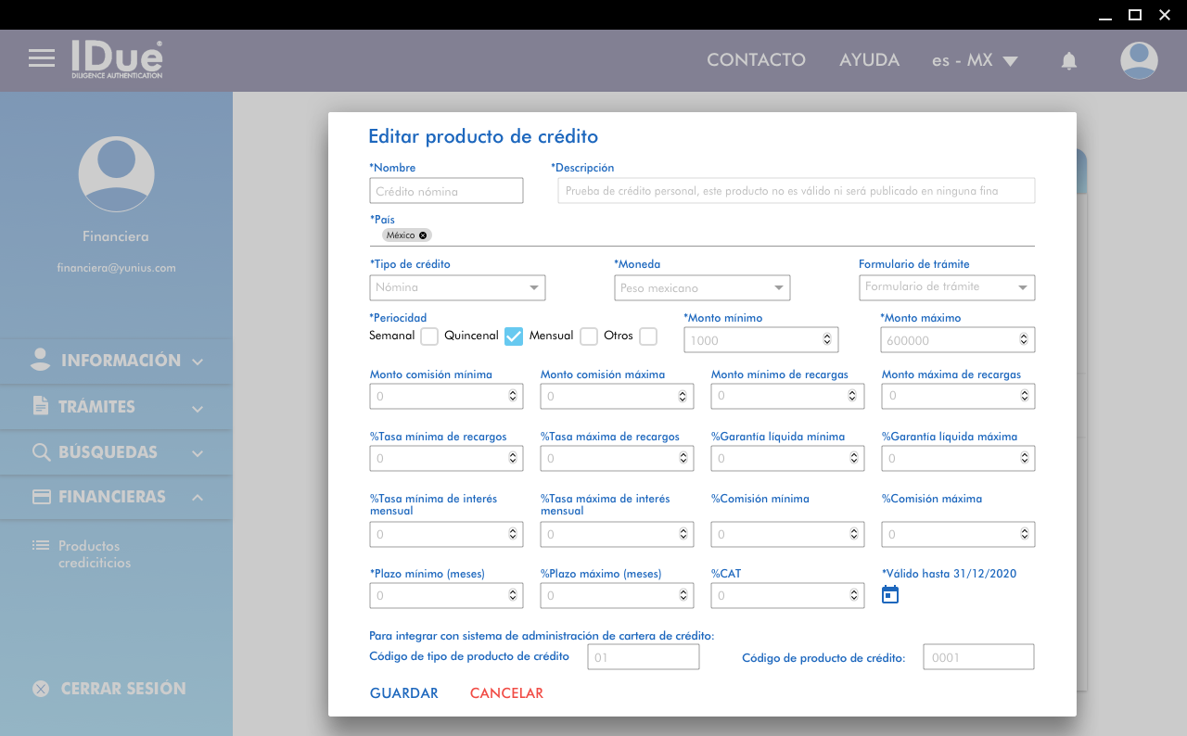Click the Cerrar Sesión X icon
1187x736 pixels.
coord(41,689)
